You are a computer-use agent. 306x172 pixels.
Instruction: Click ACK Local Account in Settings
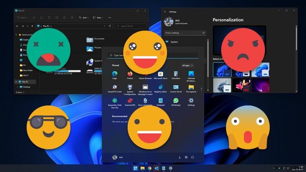[x=176, y=22]
